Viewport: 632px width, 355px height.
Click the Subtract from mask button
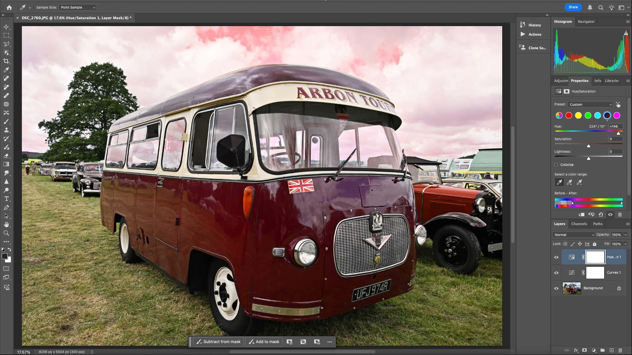(219, 341)
